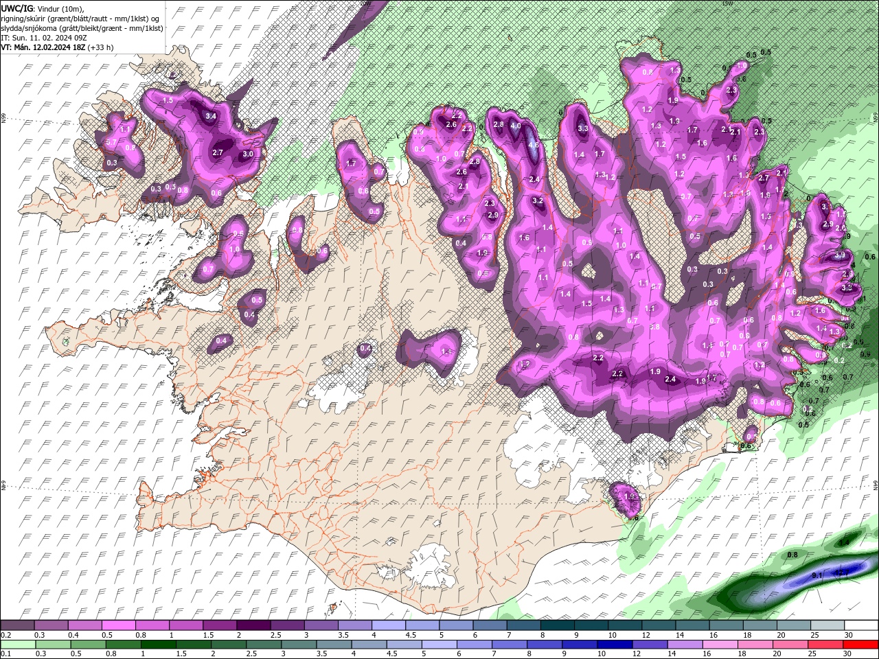The height and width of the screenshot is (659, 879).
Task: Pick the darkest green 1–1.5 rain swatch
Action: [158, 645]
